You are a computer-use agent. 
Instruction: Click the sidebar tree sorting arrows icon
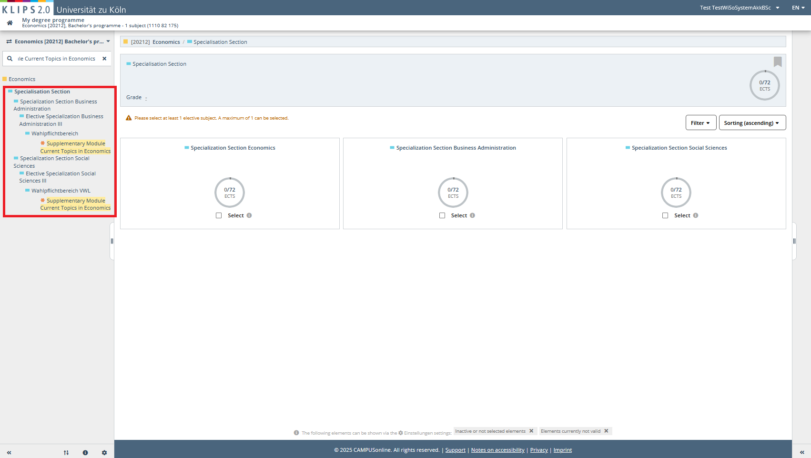(x=66, y=453)
